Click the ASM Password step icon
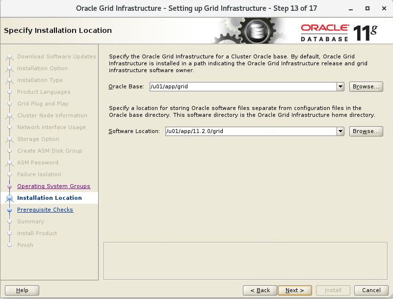This screenshot has width=393, height=299. [x=9, y=163]
